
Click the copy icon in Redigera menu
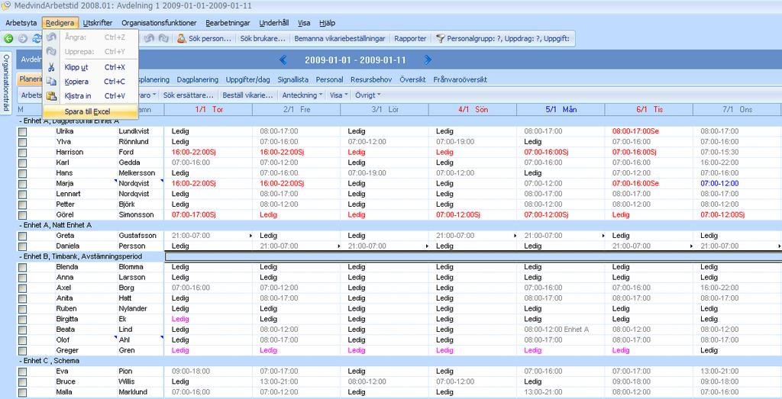tap(51, 82)
